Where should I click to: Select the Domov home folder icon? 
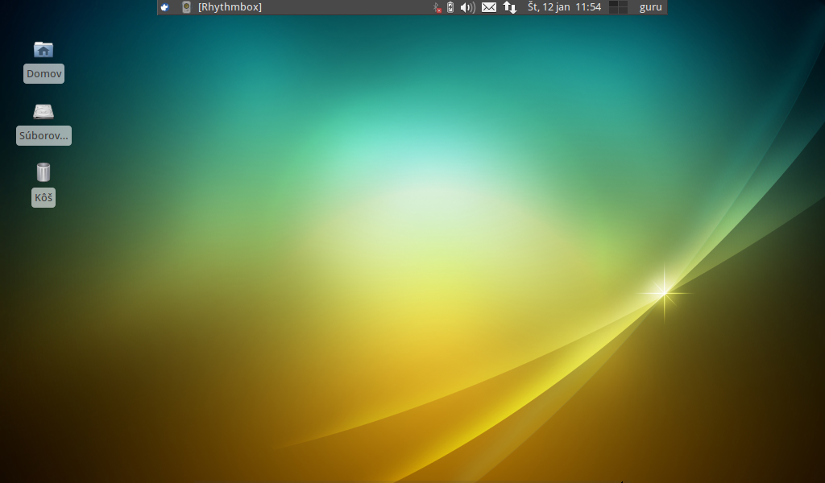(44, 50)
